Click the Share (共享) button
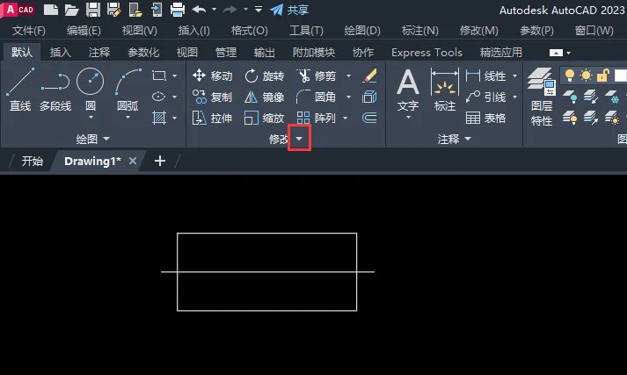This screenshot has width=627, height=375. 288,10
